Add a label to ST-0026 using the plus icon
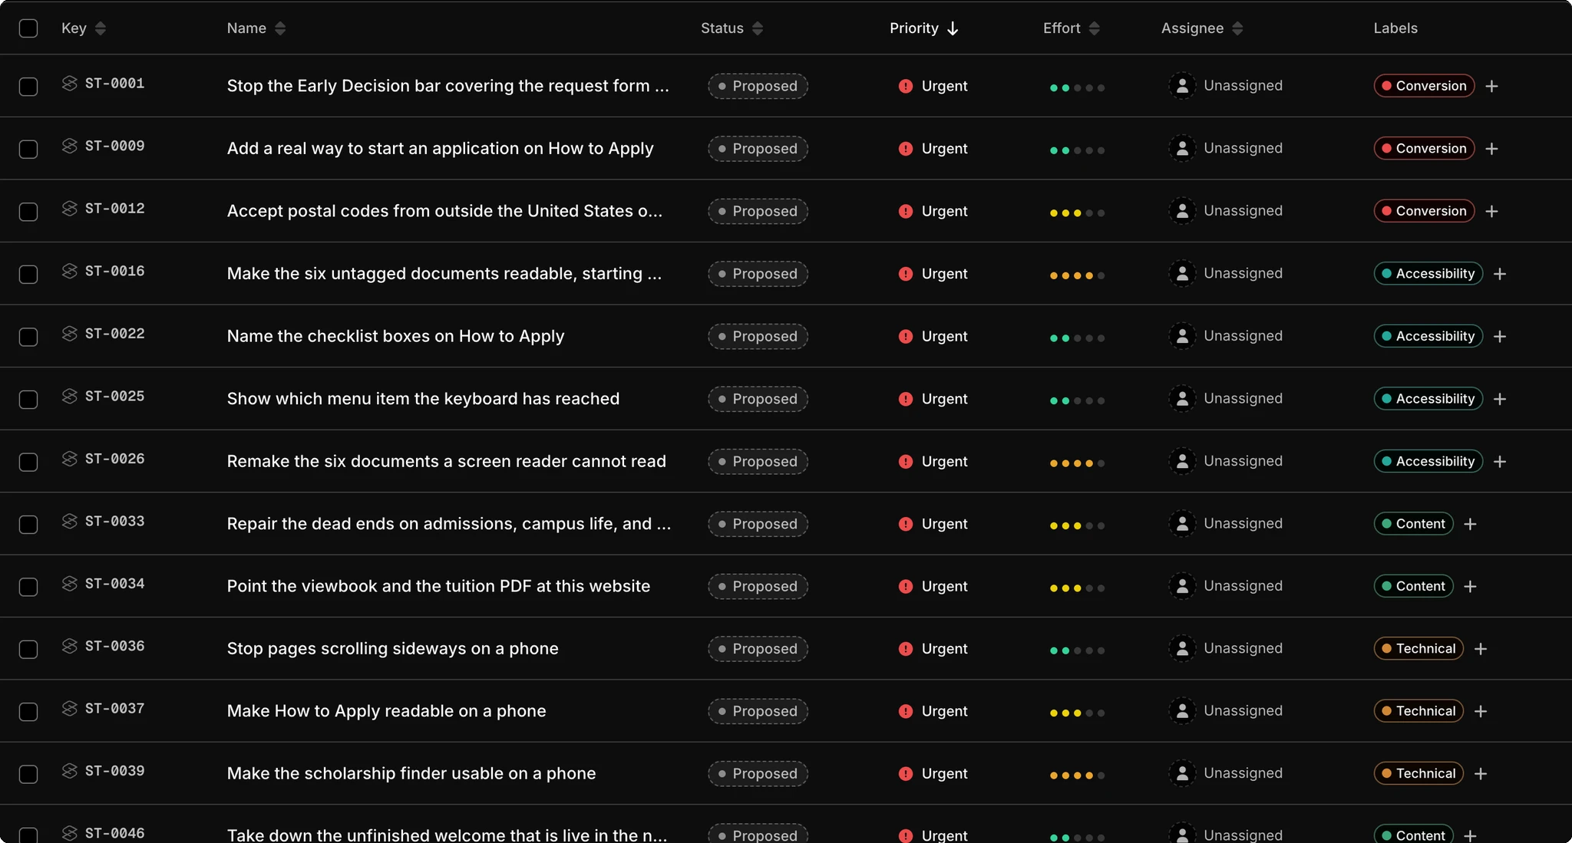The width and height of the screenshot is (1572, 843). point(1500,462)
